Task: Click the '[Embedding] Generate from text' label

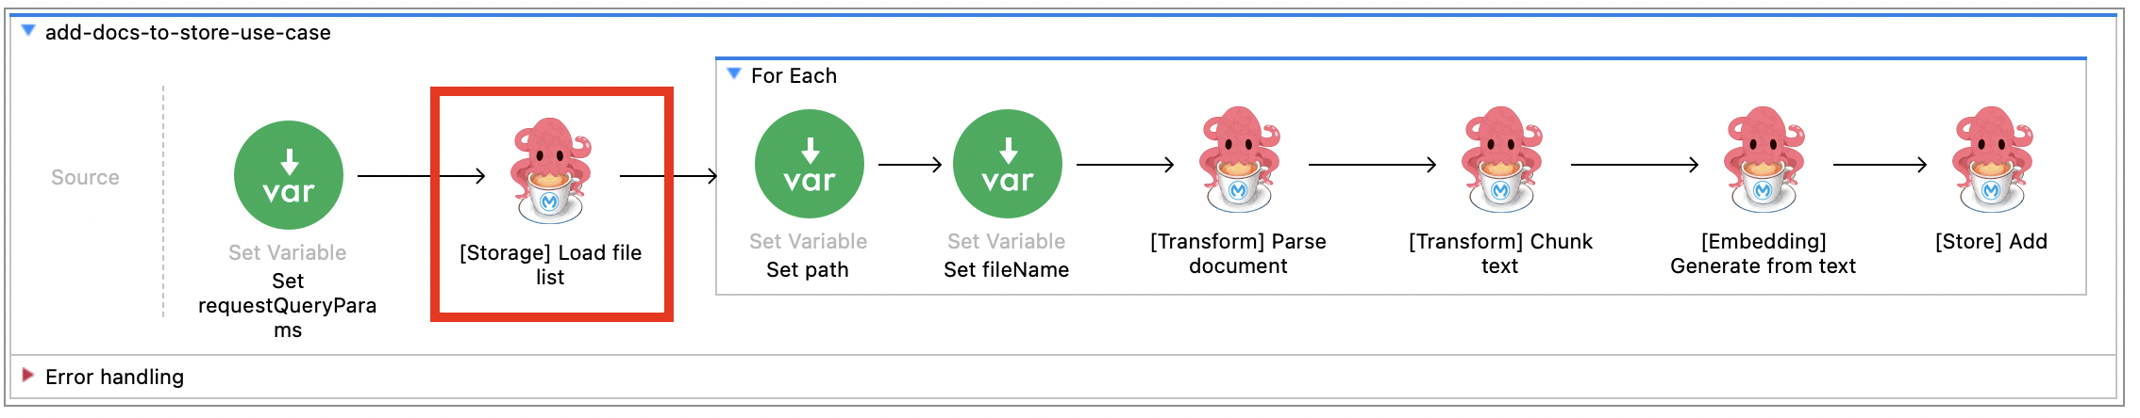Action: pyautogui.click(x=1764, y=253)
